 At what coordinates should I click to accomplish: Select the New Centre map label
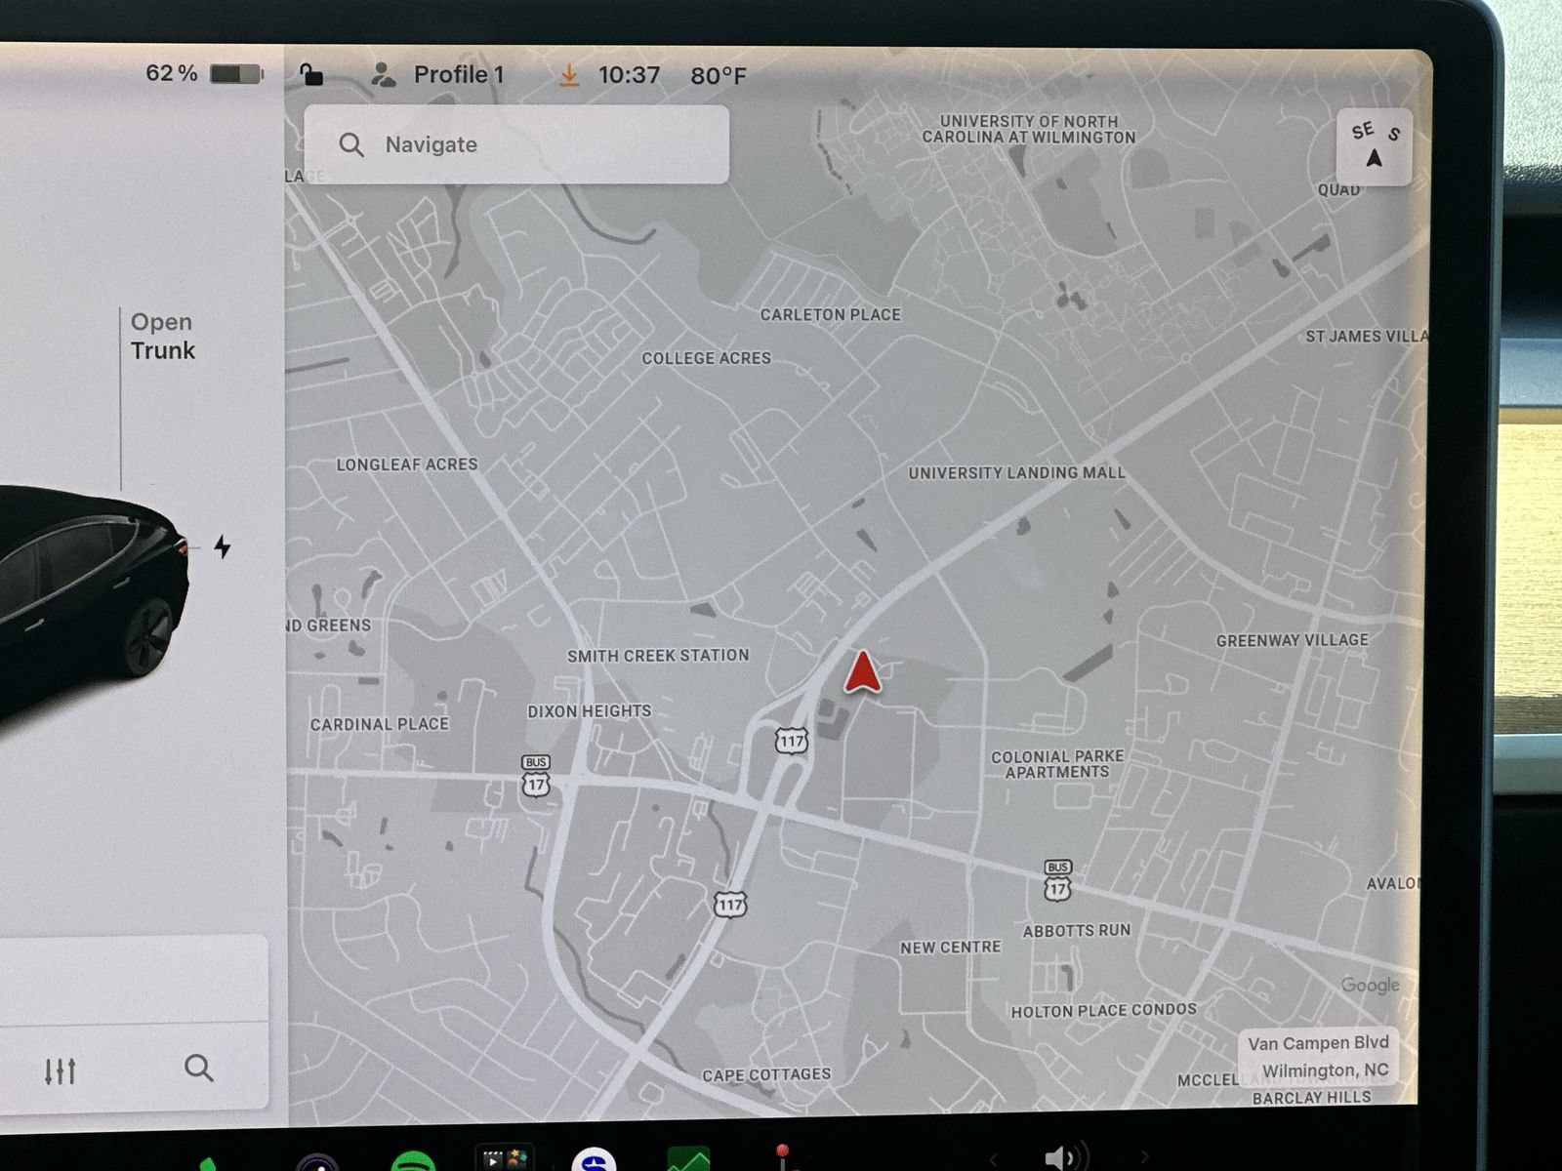click(951, 948)
